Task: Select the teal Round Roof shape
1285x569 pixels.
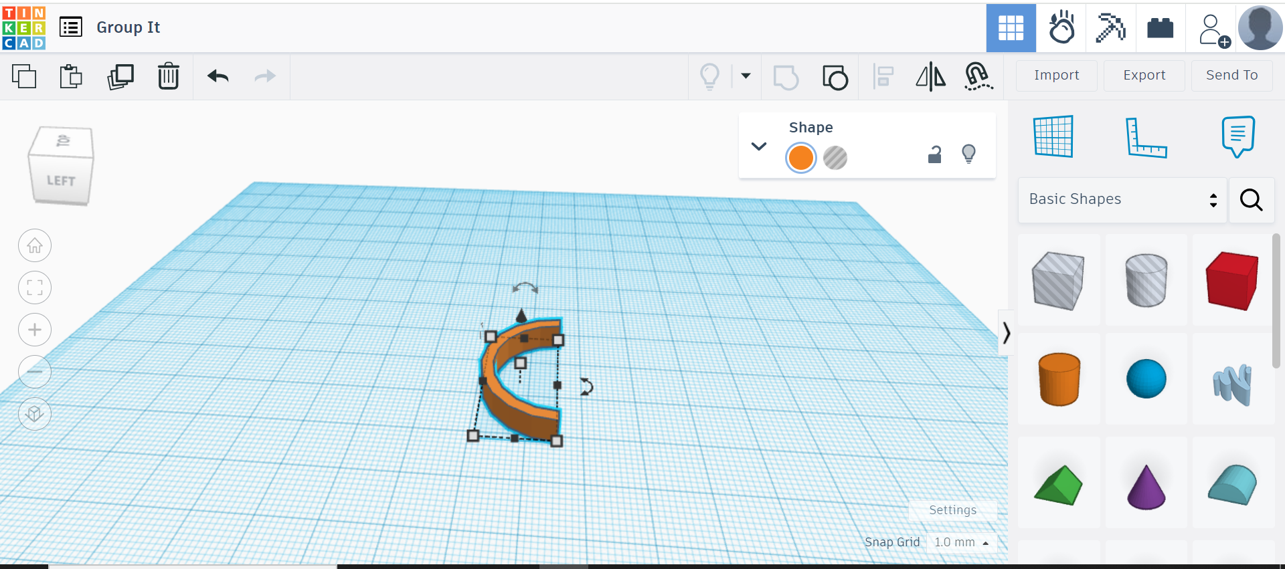Action: [x=1232, y=485]
